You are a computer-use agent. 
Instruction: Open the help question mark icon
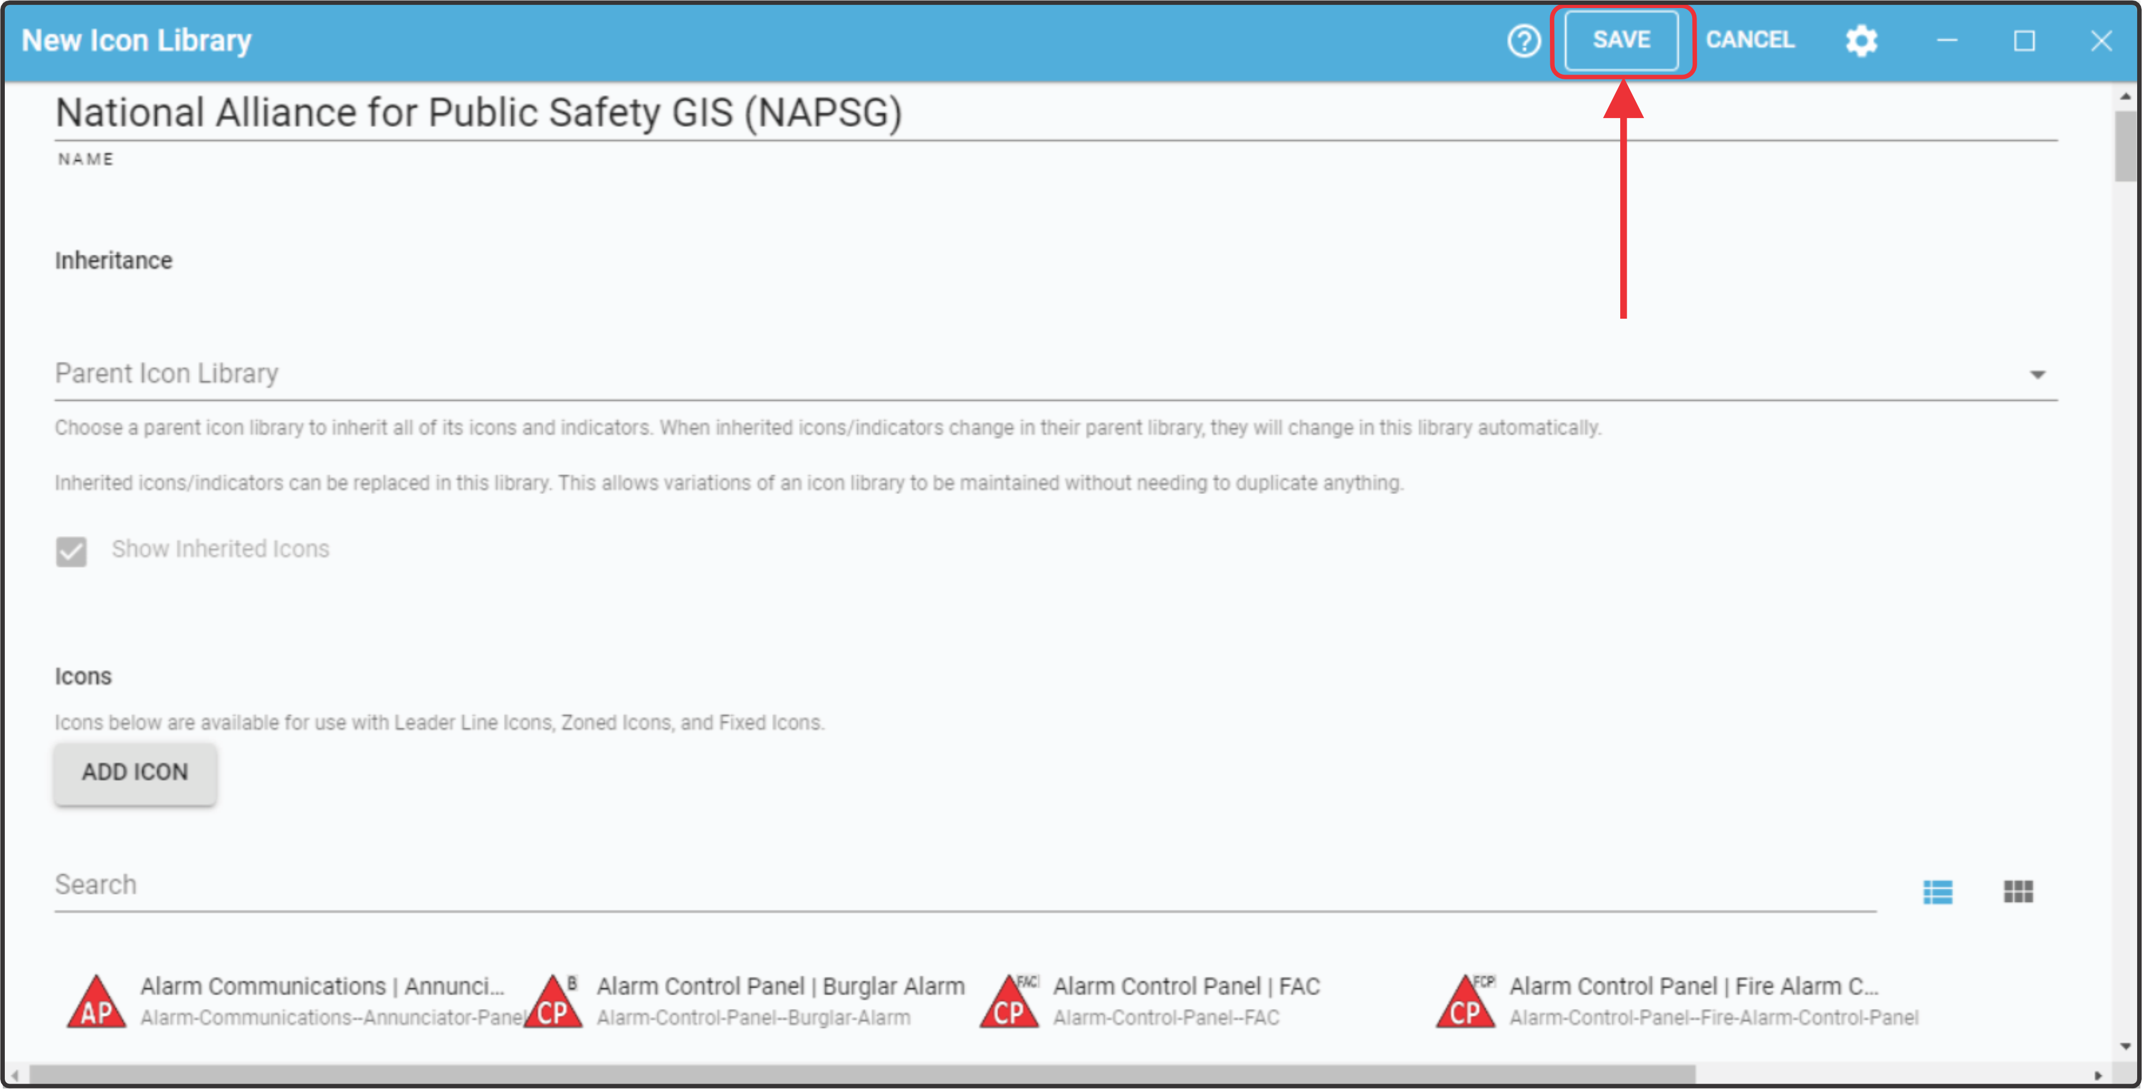(1524, 41)
